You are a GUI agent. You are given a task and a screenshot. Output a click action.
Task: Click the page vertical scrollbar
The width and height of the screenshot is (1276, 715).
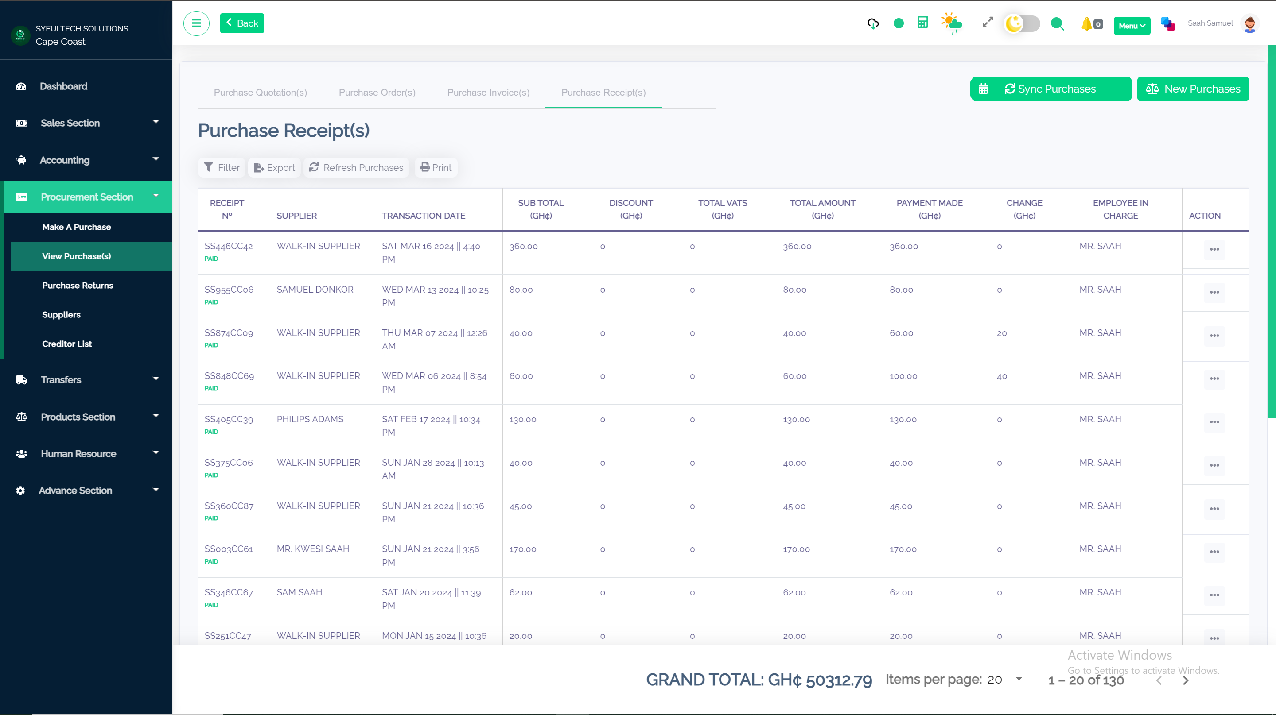1271,232
